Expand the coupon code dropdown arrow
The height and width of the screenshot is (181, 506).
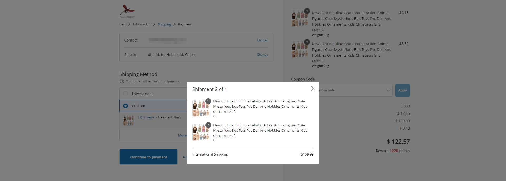(x=388, y=90)
